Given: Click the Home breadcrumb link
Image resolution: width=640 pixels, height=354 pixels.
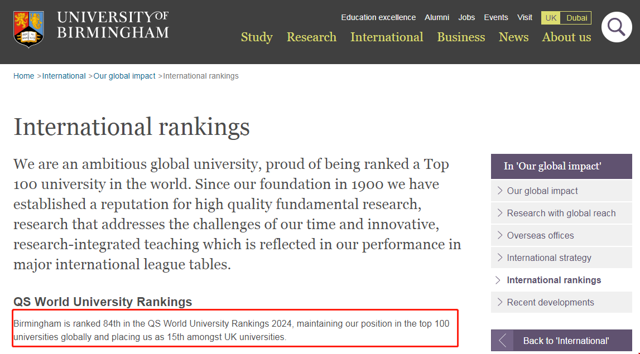Looking at the screenshot, I should tap(24, 76).
